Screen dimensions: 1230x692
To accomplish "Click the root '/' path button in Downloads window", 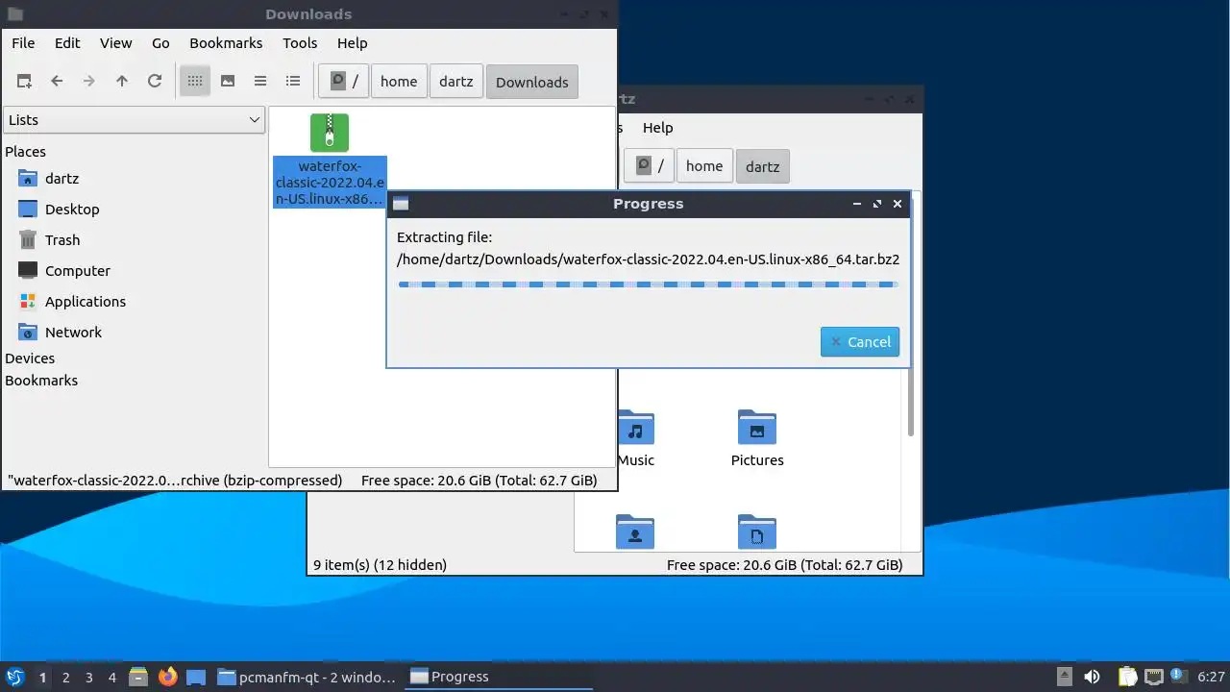I will tap(344, 82).
